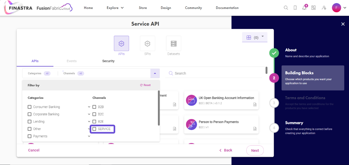The height and width of the screenshot is (165, 349).
Task: Expand the account menu chevron
Action: [x=345, y=8]
